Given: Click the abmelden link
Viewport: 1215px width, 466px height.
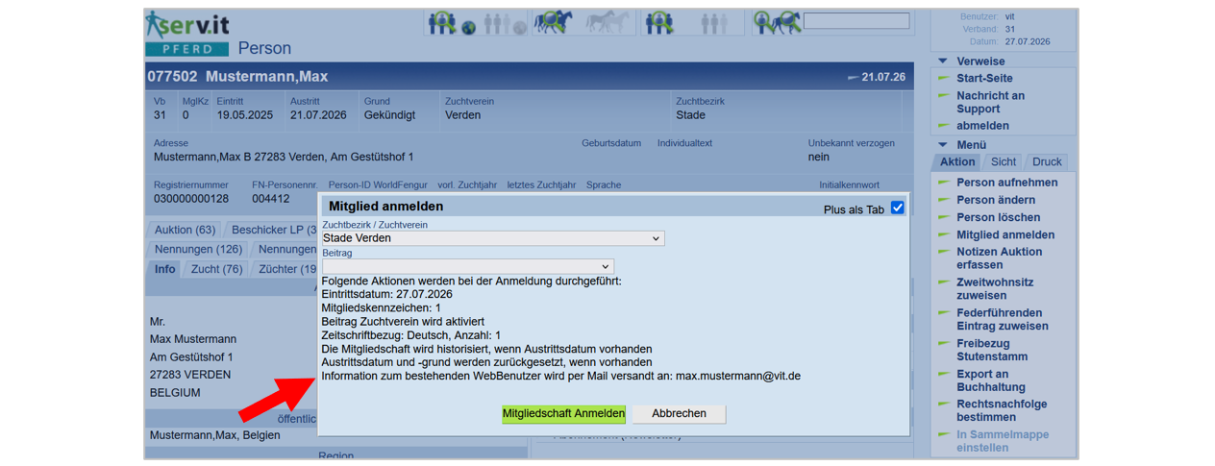Looking at the screenshot, I should (982, 125).
